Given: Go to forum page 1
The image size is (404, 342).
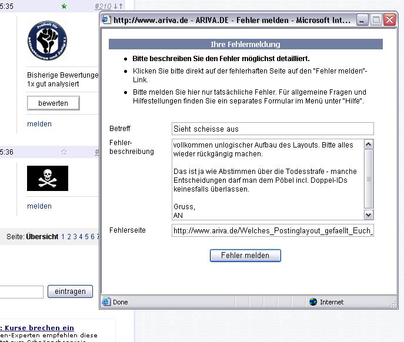Looking at the screenshot, I should click(63, 236).
